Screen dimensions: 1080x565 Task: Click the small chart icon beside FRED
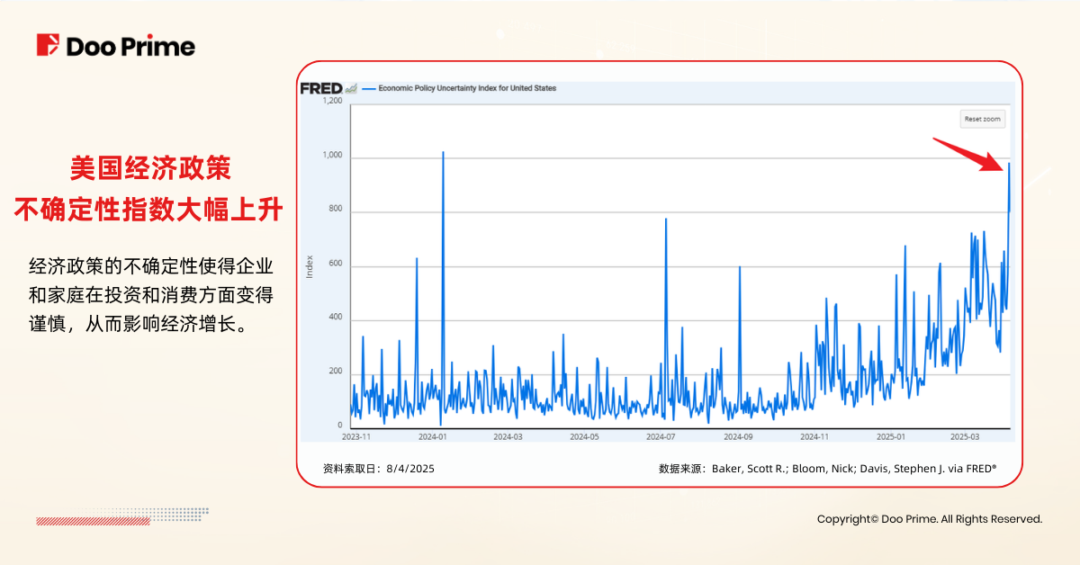click(x=351, y=88)
